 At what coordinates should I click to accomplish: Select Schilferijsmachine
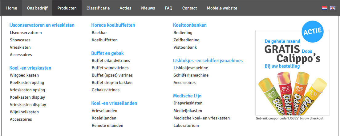[191, 75]
